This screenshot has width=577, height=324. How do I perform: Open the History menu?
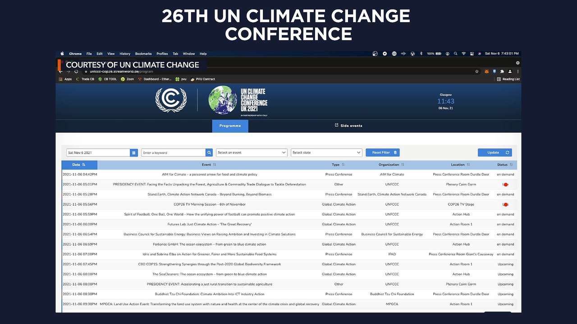[x=125, y=54]
